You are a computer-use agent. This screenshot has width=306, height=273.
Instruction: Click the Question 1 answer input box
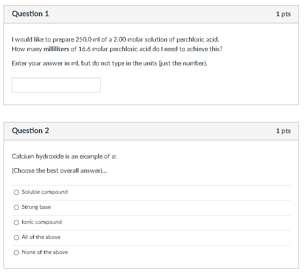[x=56, y=85]
